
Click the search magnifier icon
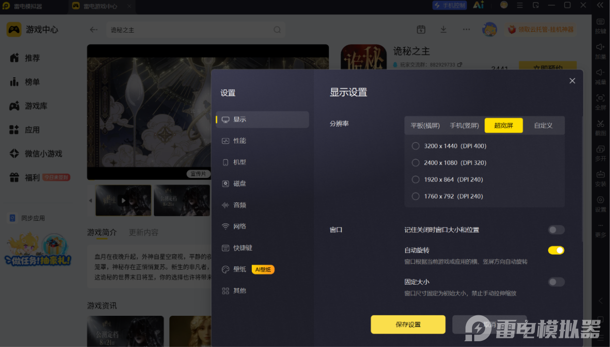277,30
